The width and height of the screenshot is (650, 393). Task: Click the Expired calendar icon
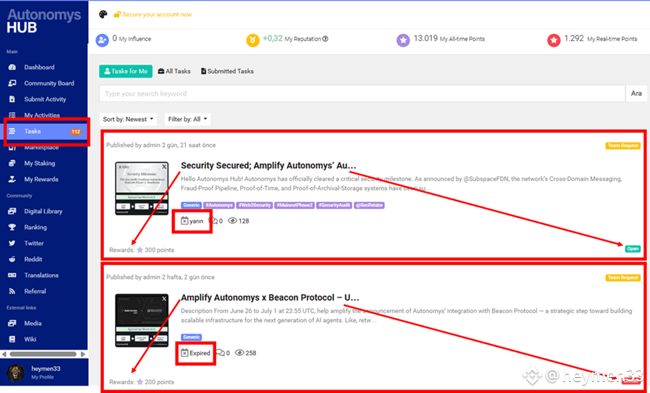pyautogui.click(x=184, y=353)
